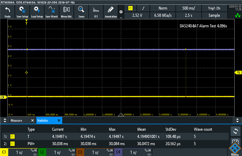The width and height of the screenshot is (242, 156).
Task: Click the 500 ms/ time base setting
Action: (188, 8)
